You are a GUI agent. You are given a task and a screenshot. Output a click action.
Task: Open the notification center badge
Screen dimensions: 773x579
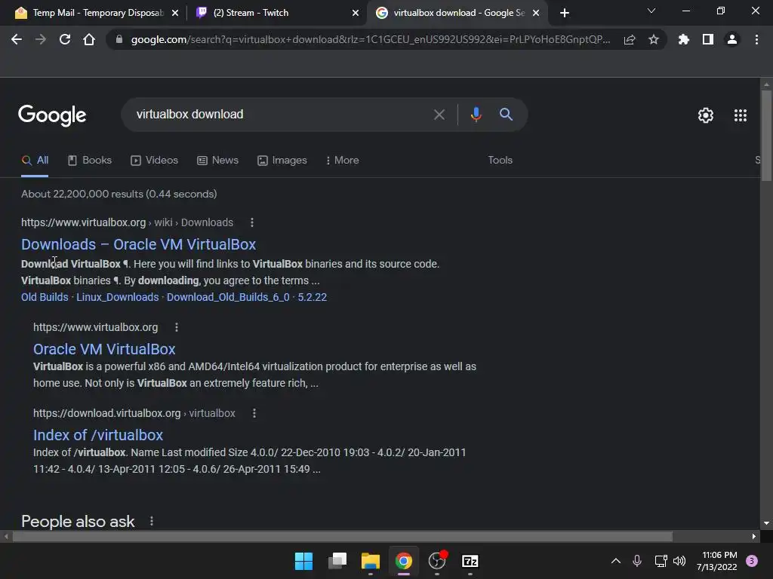click(751, 561)
